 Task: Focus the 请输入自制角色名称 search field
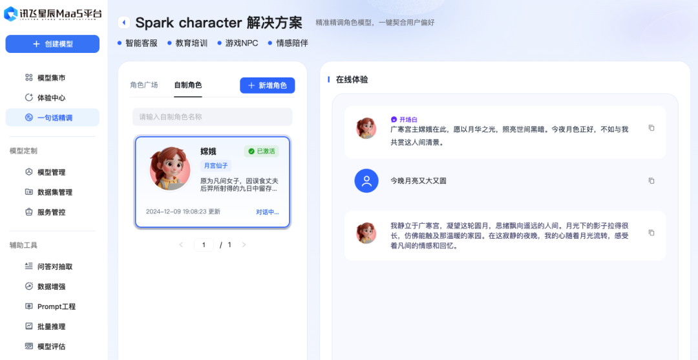click(x=213, y=117)
